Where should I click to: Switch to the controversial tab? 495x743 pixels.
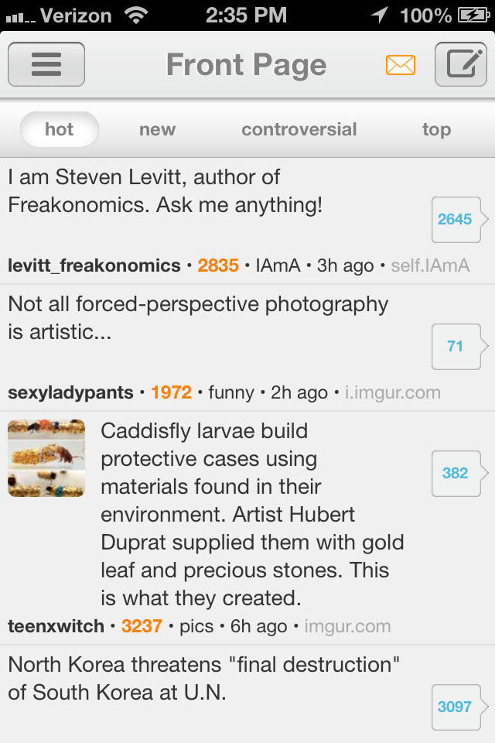point(299,129)
